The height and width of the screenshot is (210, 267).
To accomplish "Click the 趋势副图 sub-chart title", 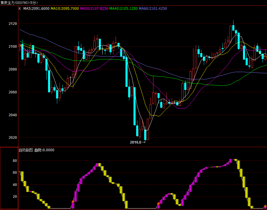I will click(x=26, y=150).
